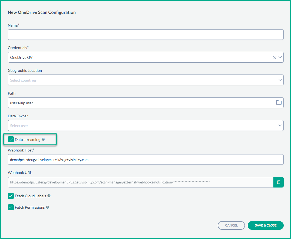The height and width of the screenshot is (239, 291).
Task: Click the Cancel button
Action: [x=231, y=225]
